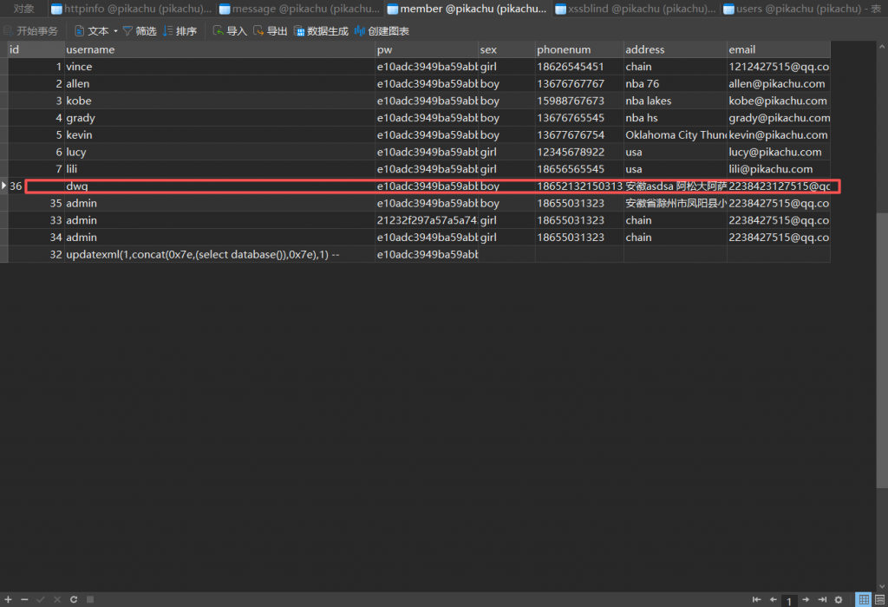
Task: Toggle the 筛选 filter option
Action: tap(139, 31)
